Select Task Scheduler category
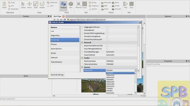The height and width of the screenshot is (106, 190). point(65,62)
